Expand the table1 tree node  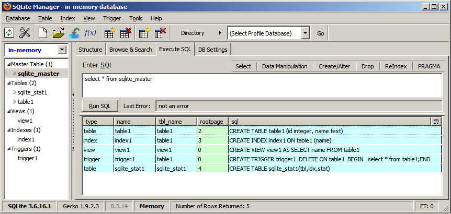[15, 102]
